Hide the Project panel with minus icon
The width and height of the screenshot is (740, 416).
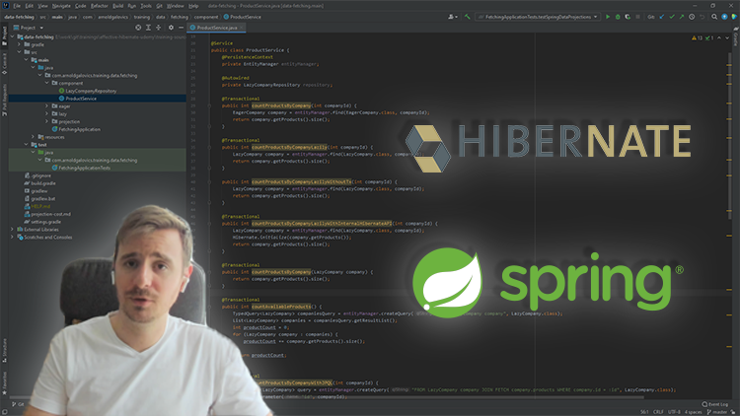pos(181,28)
